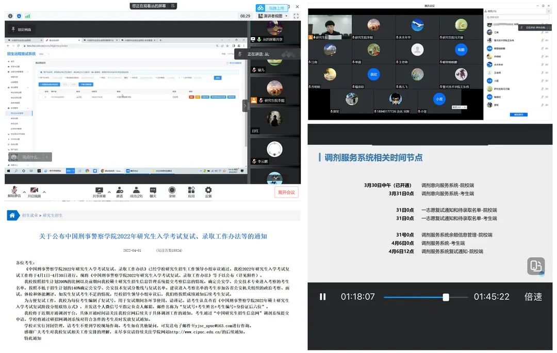Open menu icon on 您正在观看丛的屏幕 banner
The width and height of the screenshot is (557, 353).
173,6
